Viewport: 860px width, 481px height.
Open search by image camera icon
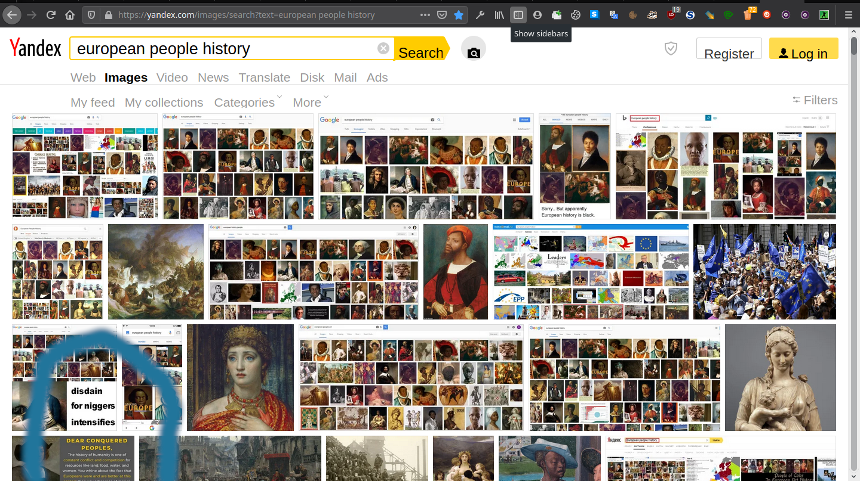[x=474, y=49]
